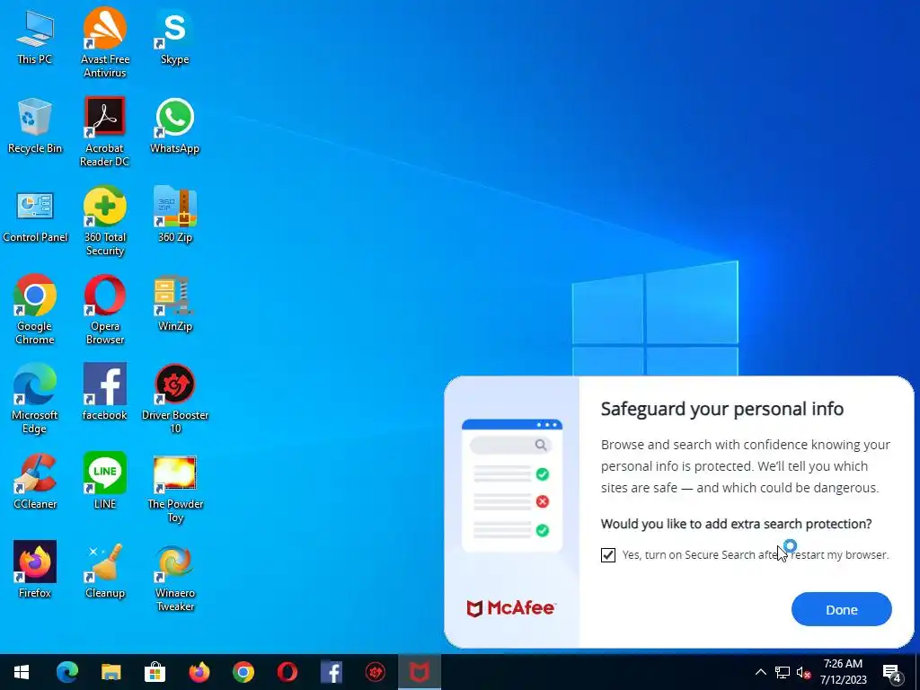Select the Winaero Tweaker shortcut
920x690 pixels.
pos(174,578)
